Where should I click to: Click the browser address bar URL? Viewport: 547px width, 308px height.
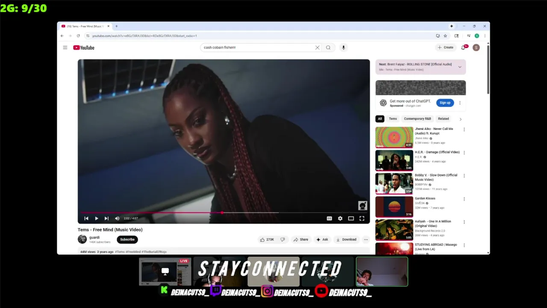[144, 36]
